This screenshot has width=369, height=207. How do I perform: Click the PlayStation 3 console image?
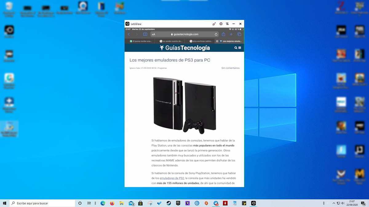point(184,105)
